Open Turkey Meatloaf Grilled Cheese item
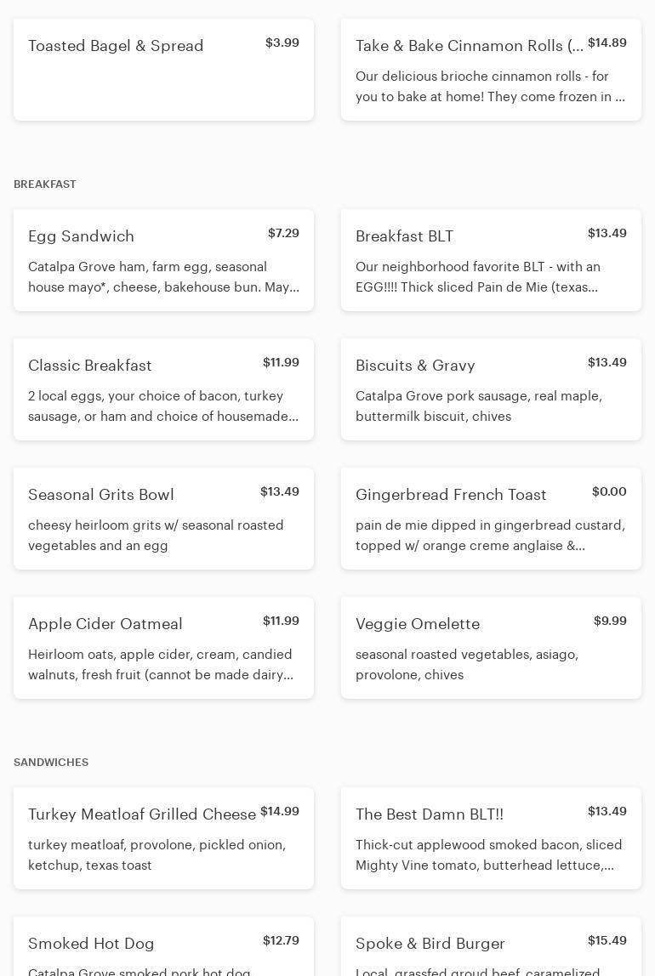The height and width of the screenshot is (976, 655). (x=163, y=838)
